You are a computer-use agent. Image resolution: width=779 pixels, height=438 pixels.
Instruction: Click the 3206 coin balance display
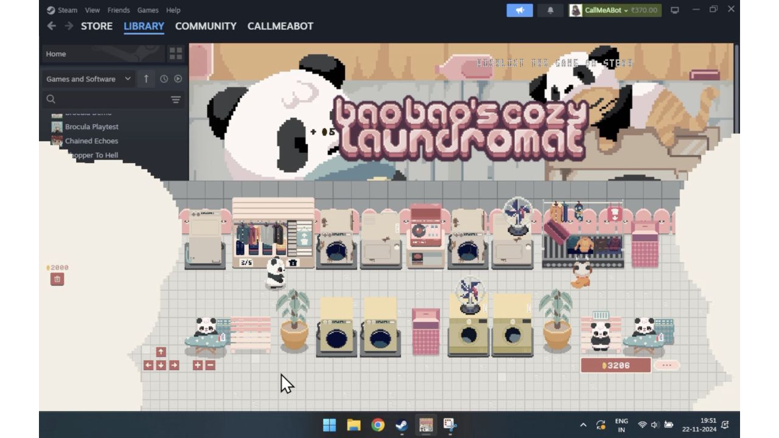[615, 365]
